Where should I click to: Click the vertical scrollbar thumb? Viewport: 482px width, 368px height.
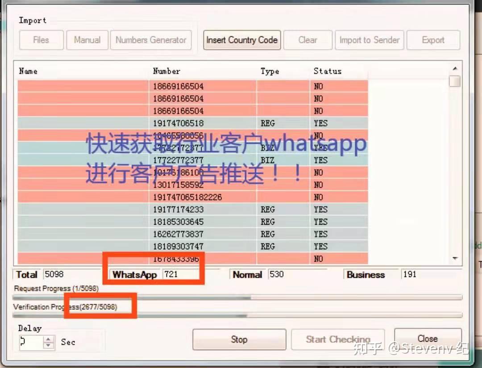point(455,82)
